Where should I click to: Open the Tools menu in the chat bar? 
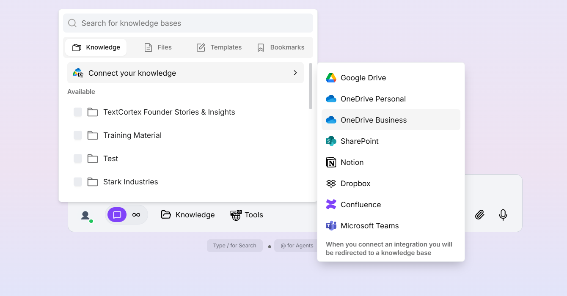point(247,215)
